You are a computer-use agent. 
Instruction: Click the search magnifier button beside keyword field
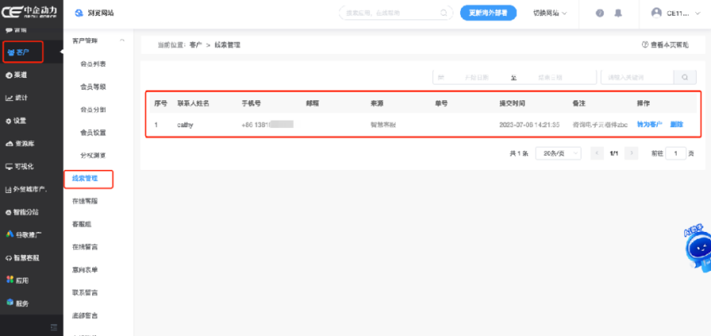(x=685, y=77)
